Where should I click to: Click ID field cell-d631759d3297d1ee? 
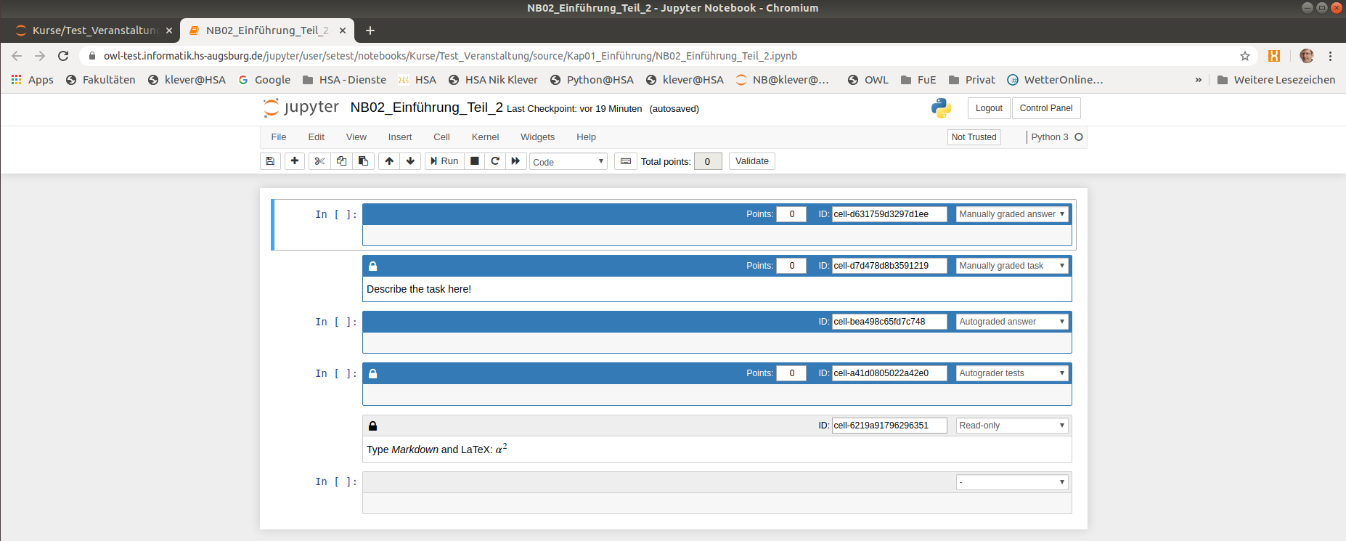pyautogui.click(x=889, y=214)
